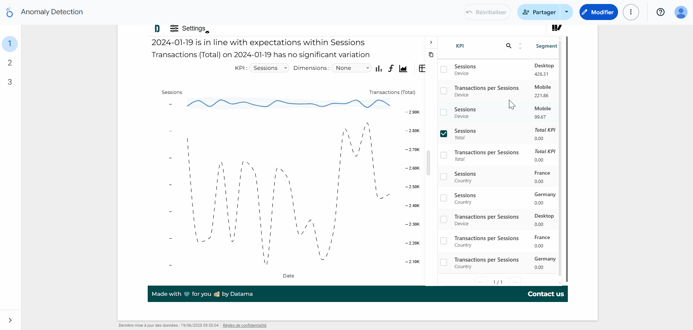The image size is (693, 330).
Task: Click the KPI column sort arrows
Action: [520, 46]
